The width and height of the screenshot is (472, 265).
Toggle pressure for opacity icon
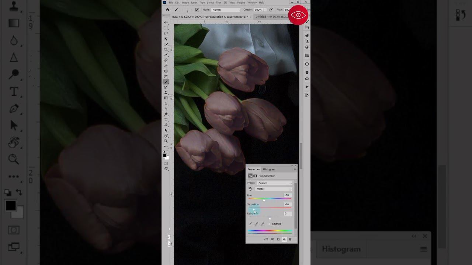point(271,10)
